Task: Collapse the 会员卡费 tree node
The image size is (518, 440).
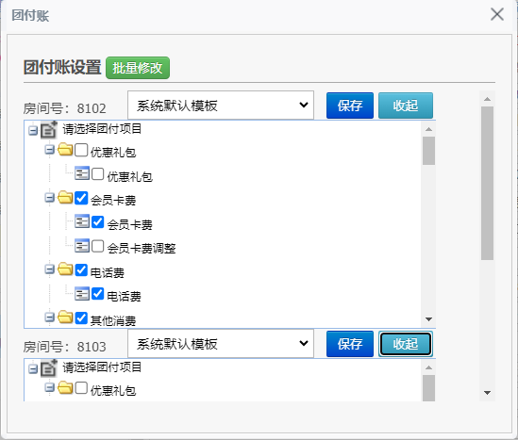Action: click(49, 198)
